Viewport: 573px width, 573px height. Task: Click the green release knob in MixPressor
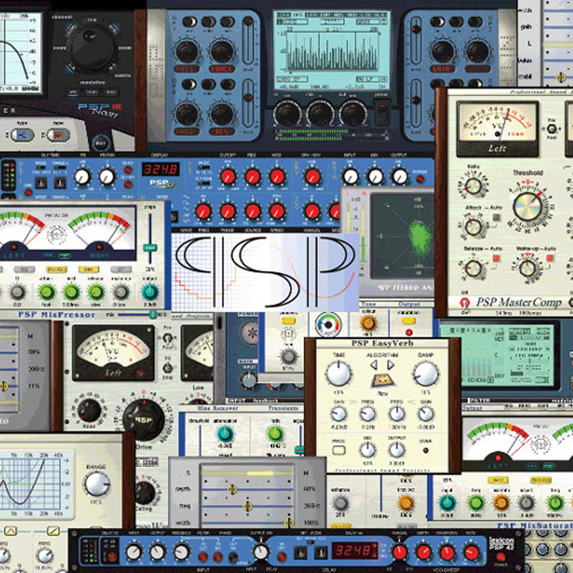tap(96, 292)
